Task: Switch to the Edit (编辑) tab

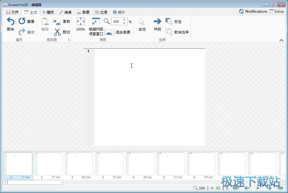Action: [66, 12]
